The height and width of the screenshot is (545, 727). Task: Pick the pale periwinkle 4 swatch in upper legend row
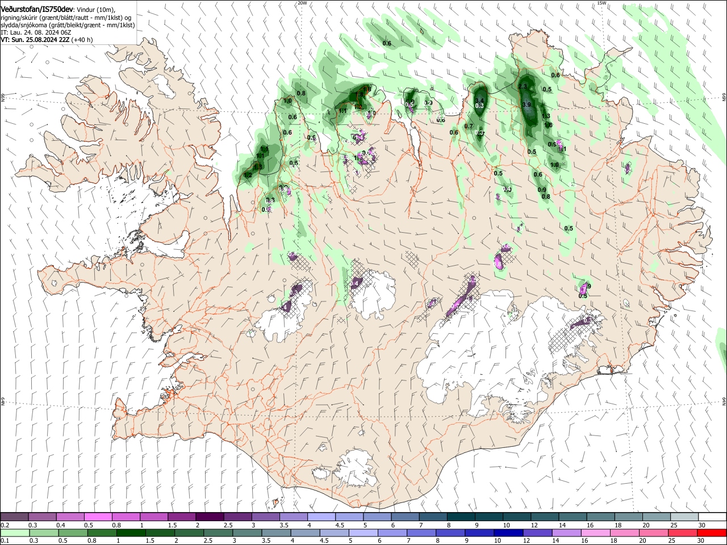coord(321,517)
